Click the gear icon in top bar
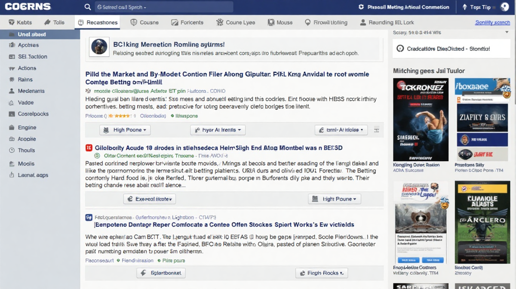 [361, 7]
